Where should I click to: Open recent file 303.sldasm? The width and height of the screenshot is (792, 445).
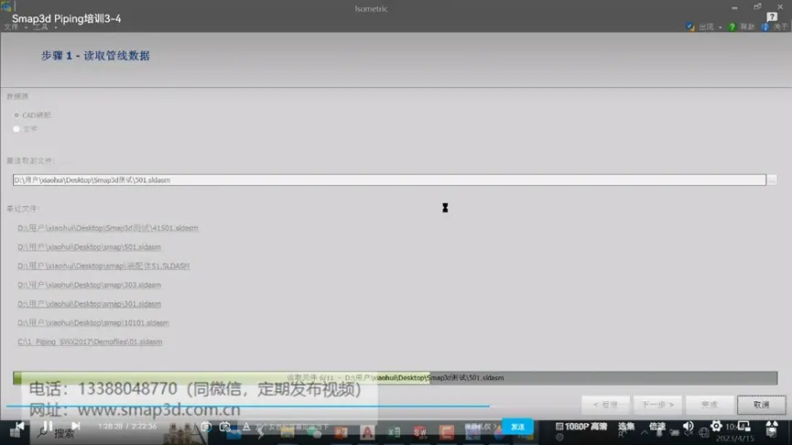(89, 285)
